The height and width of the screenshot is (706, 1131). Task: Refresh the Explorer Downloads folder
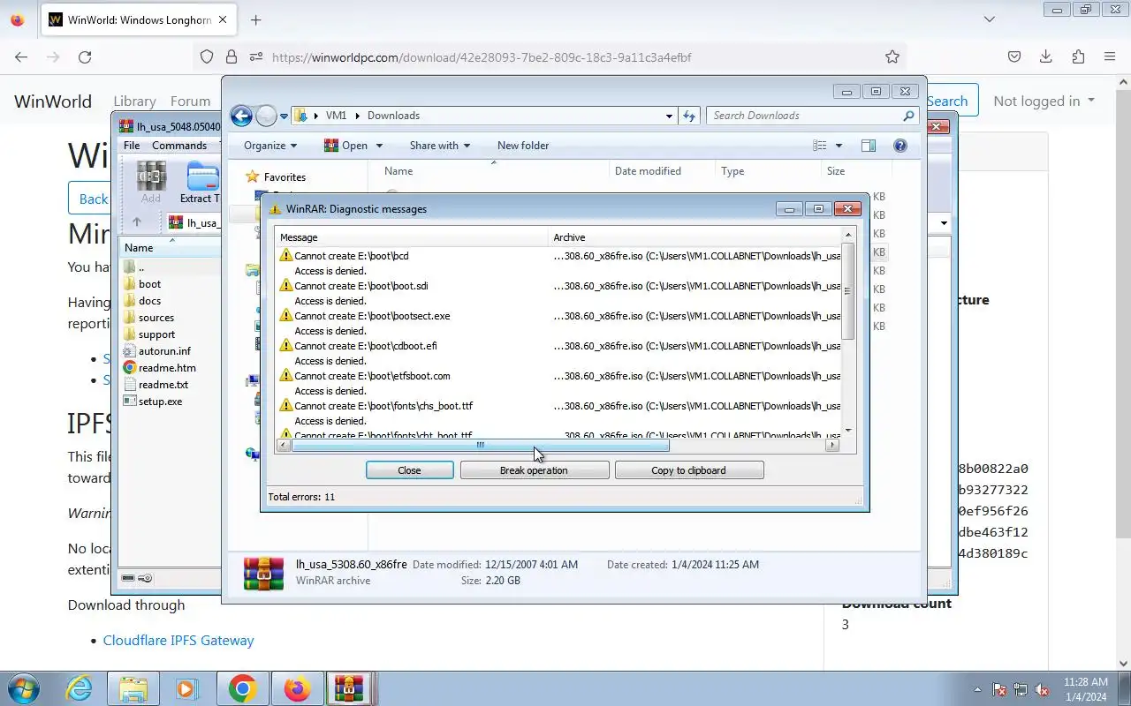point(690,116)
